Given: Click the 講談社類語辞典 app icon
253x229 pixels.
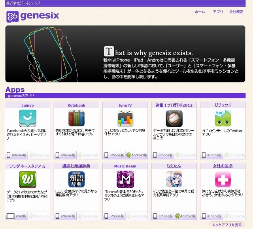Looking at the screenshot, I should tap(76, 179).
